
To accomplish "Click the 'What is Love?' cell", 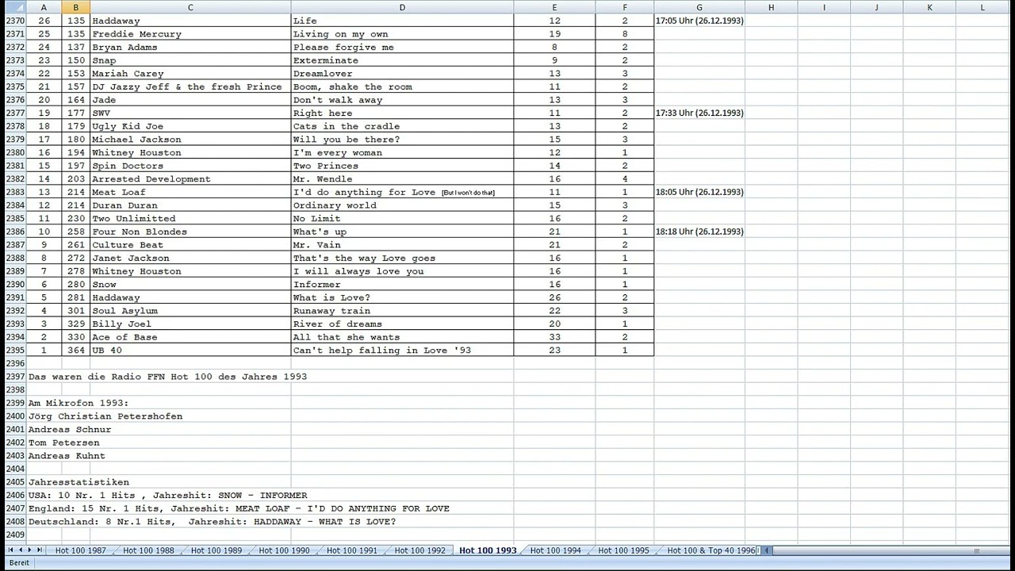I will click(x=402, y=298).
